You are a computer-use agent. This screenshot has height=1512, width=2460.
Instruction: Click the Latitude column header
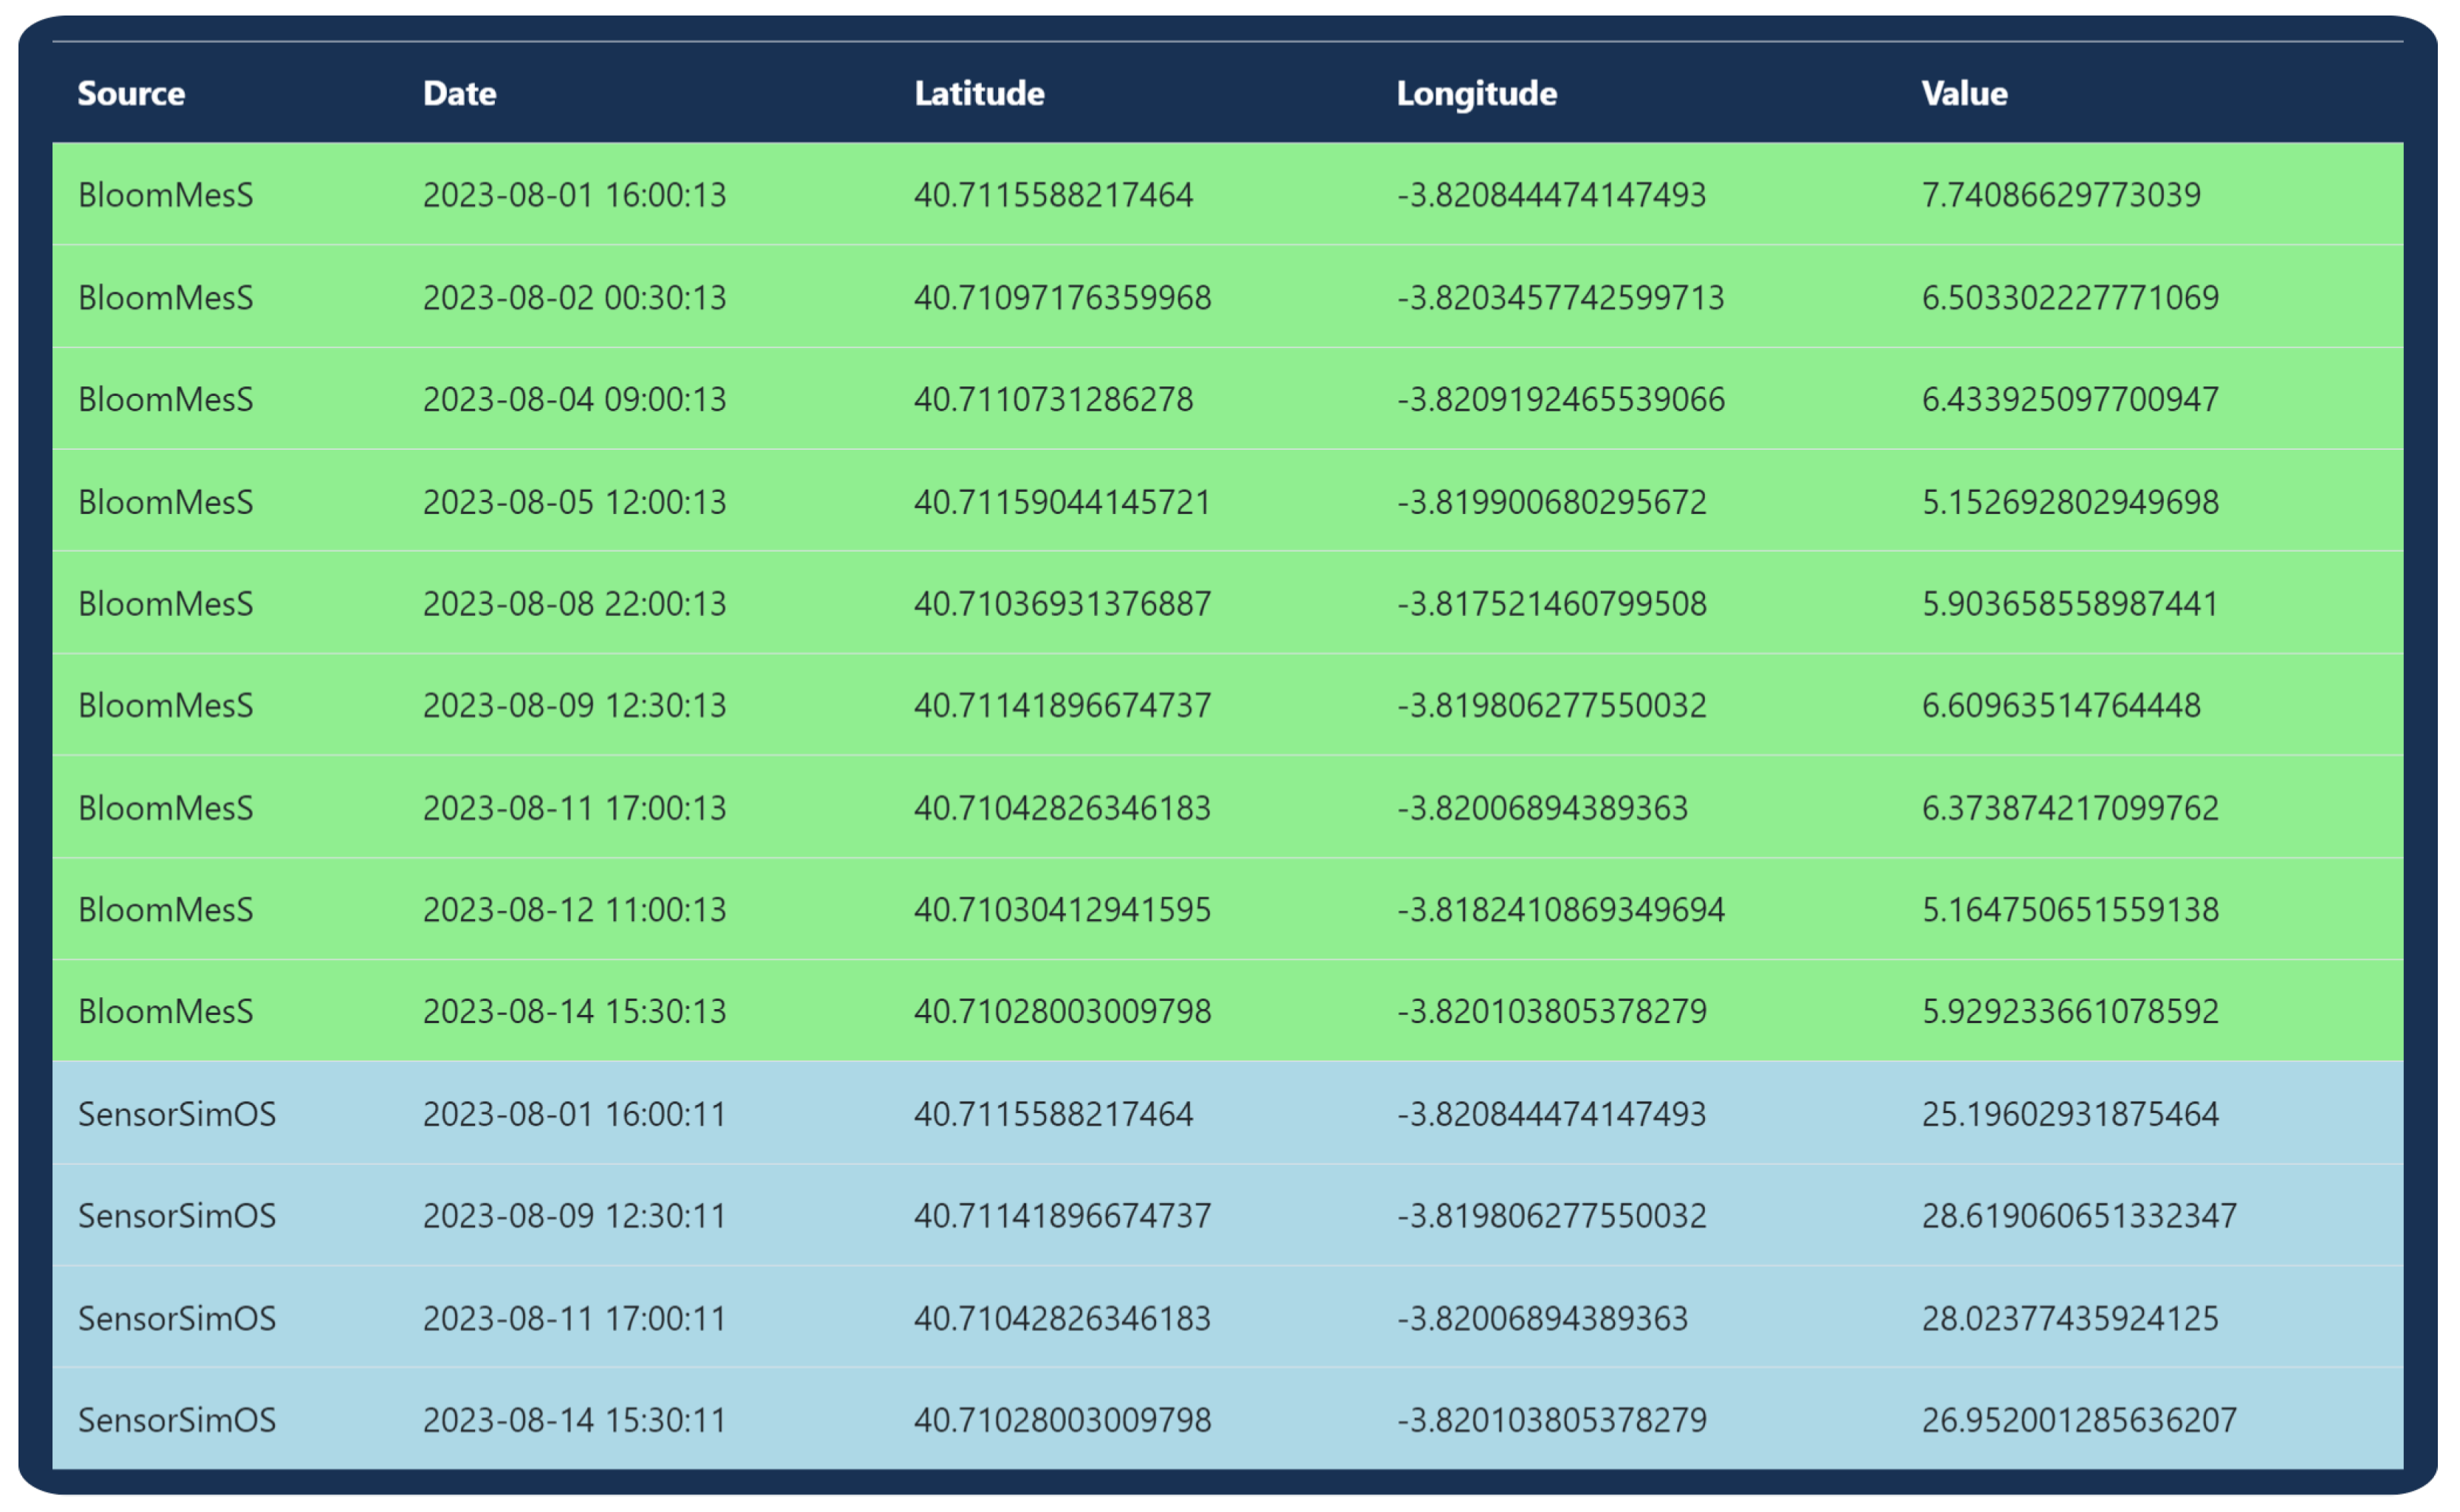tap(979, 93)
